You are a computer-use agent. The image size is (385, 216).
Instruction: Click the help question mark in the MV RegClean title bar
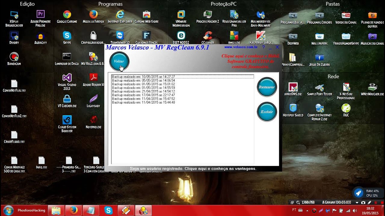coord(263,47)
